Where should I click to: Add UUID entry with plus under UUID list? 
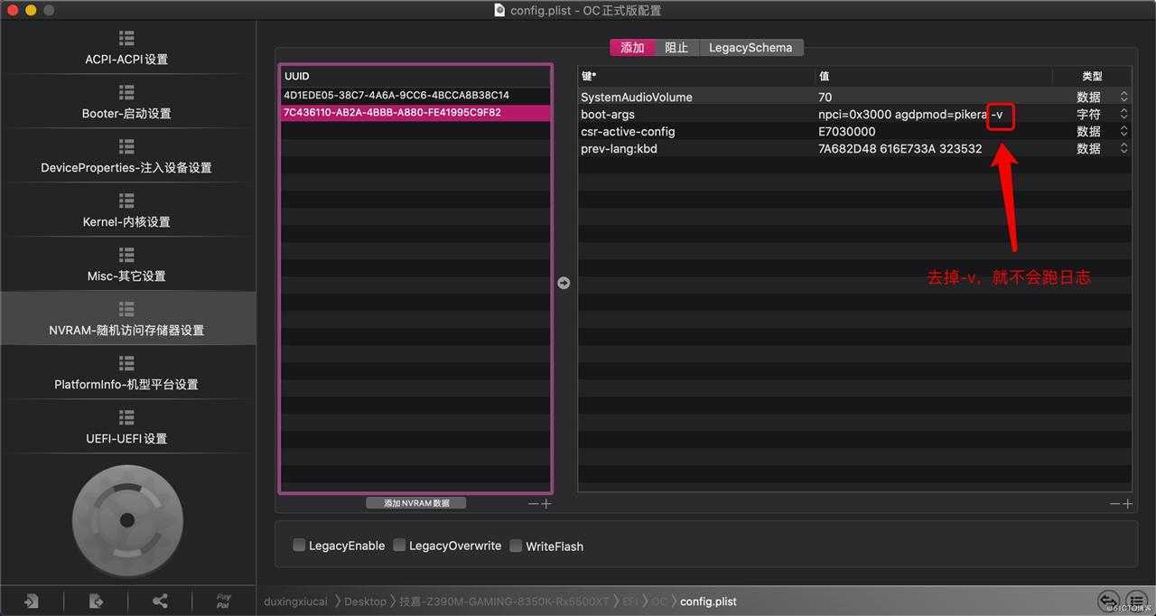point(545,503)
